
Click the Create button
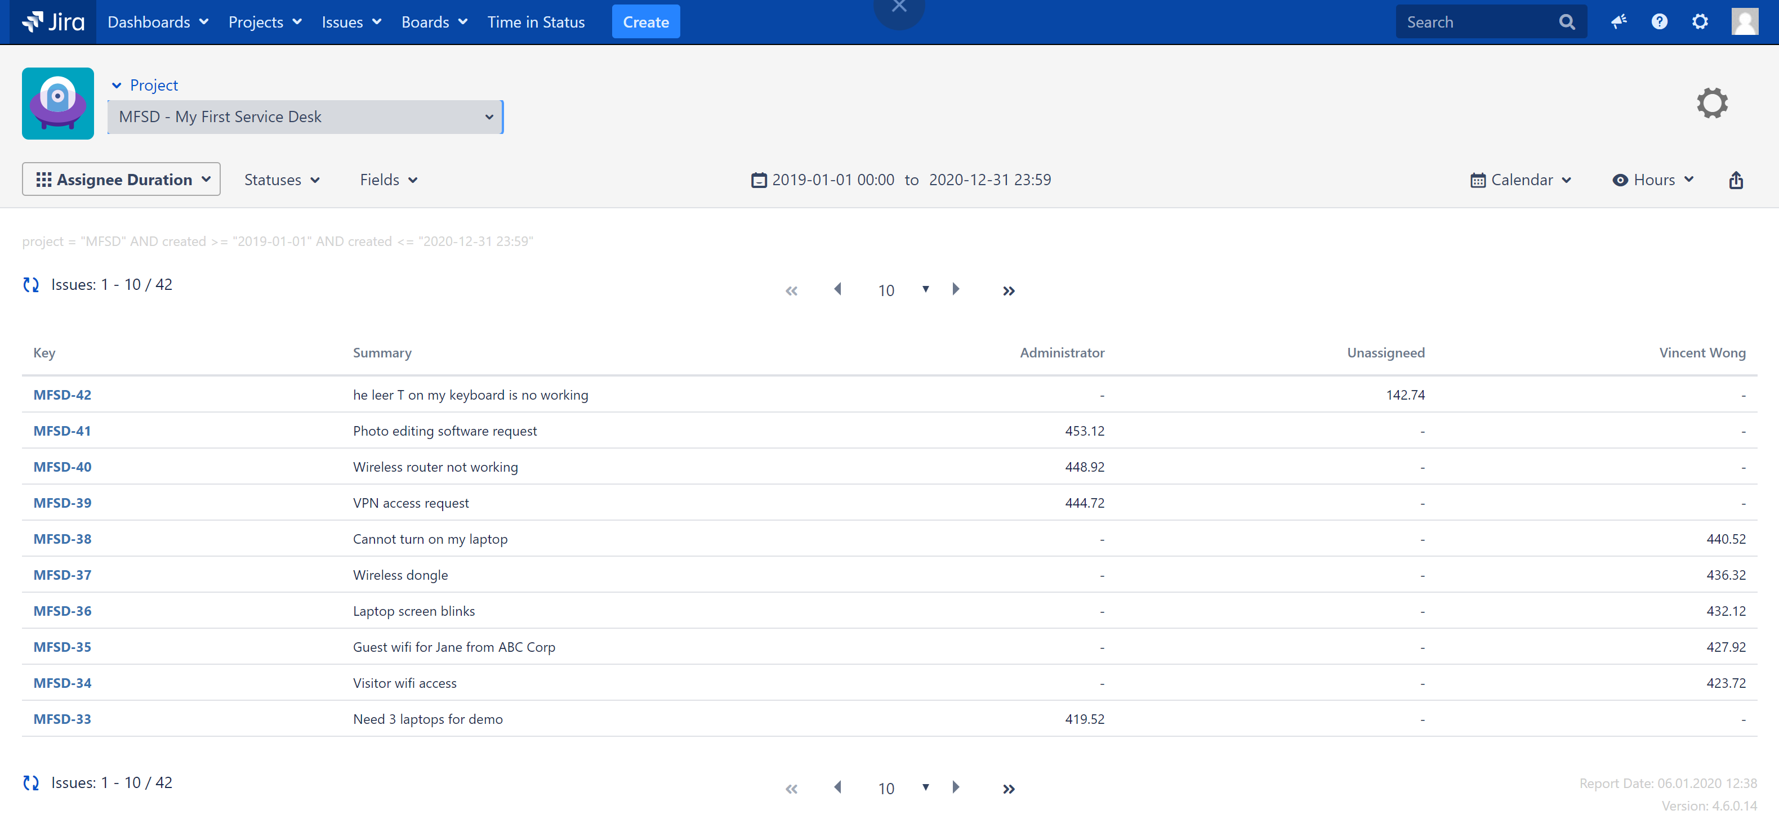645,22
